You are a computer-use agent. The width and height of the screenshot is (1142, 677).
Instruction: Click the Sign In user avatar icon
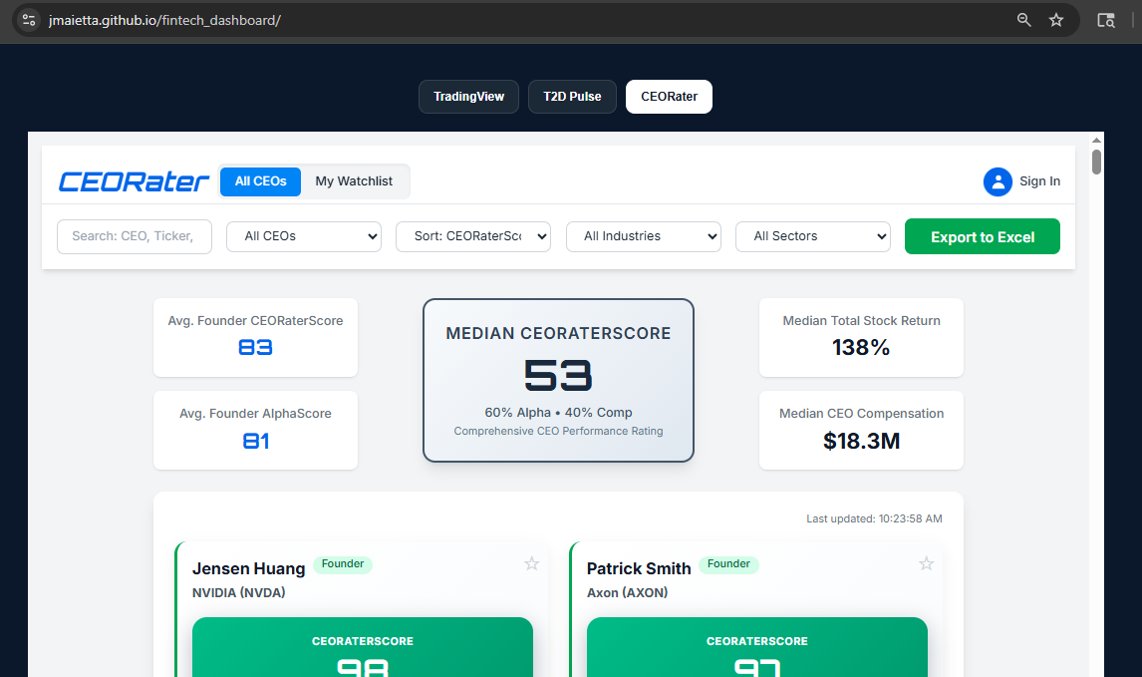pos(998,181)
